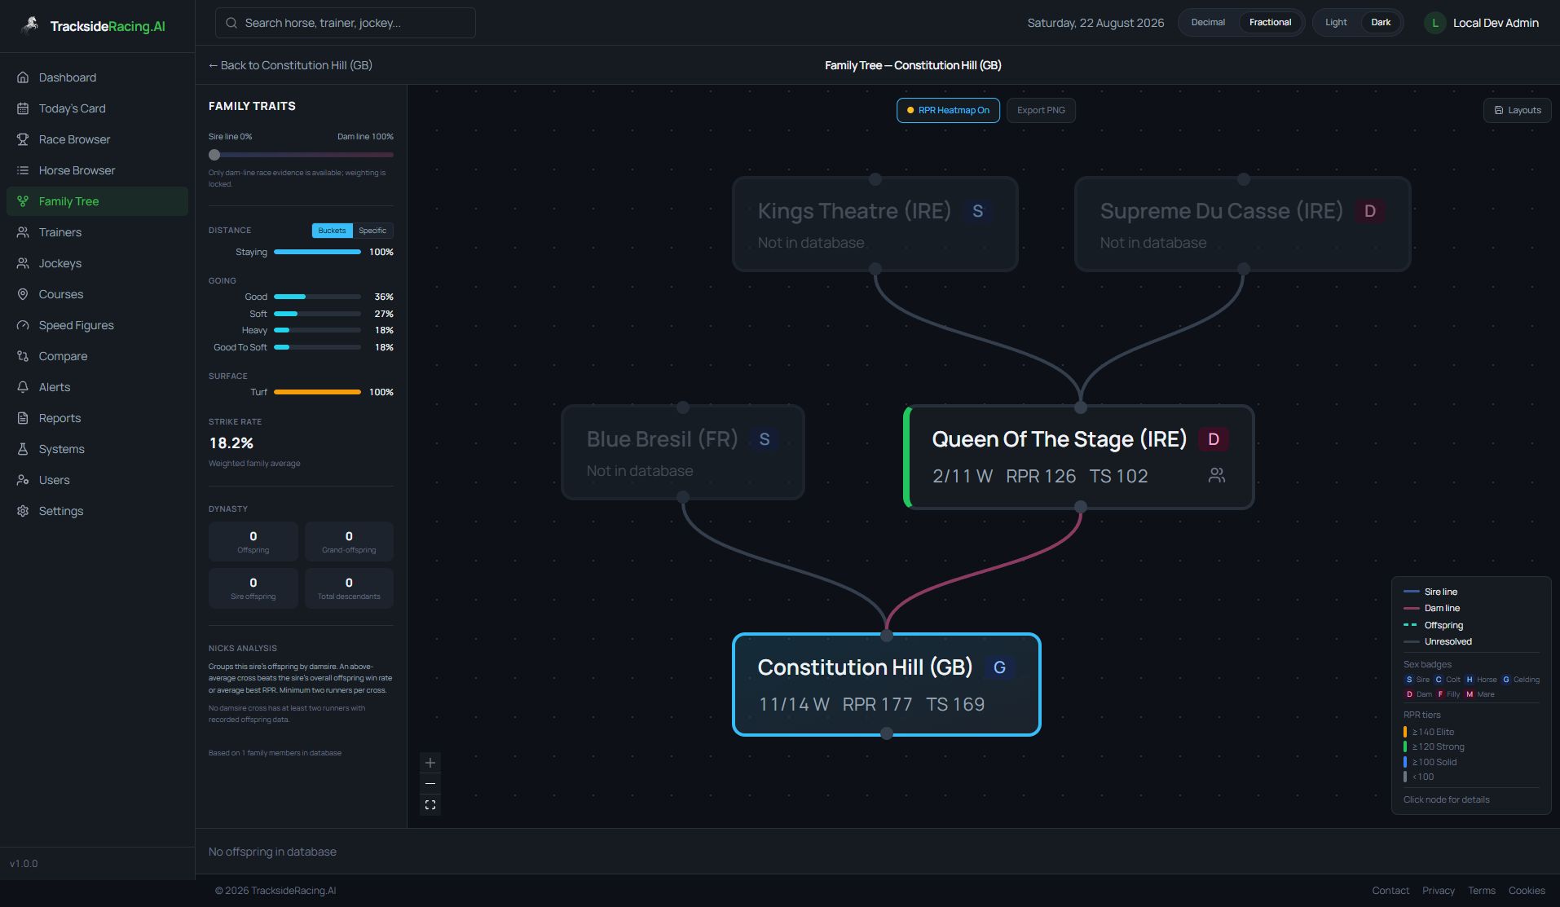Switch to the Light theme
Image resolution: width=1560 pixels, height=907 pixels.
tap(1336, 23)
